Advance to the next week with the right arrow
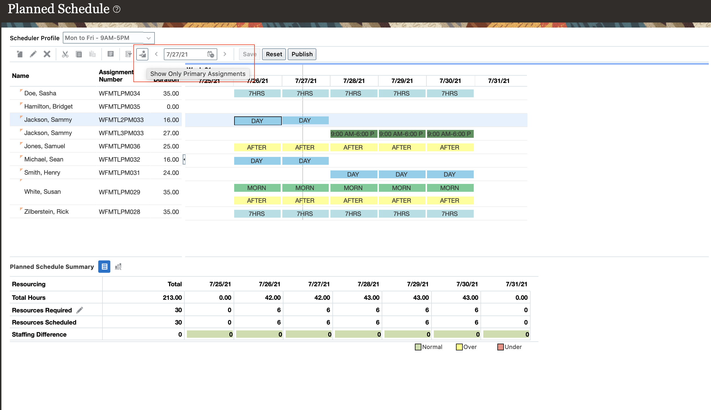711x410 pixels. tap(225, 54)
